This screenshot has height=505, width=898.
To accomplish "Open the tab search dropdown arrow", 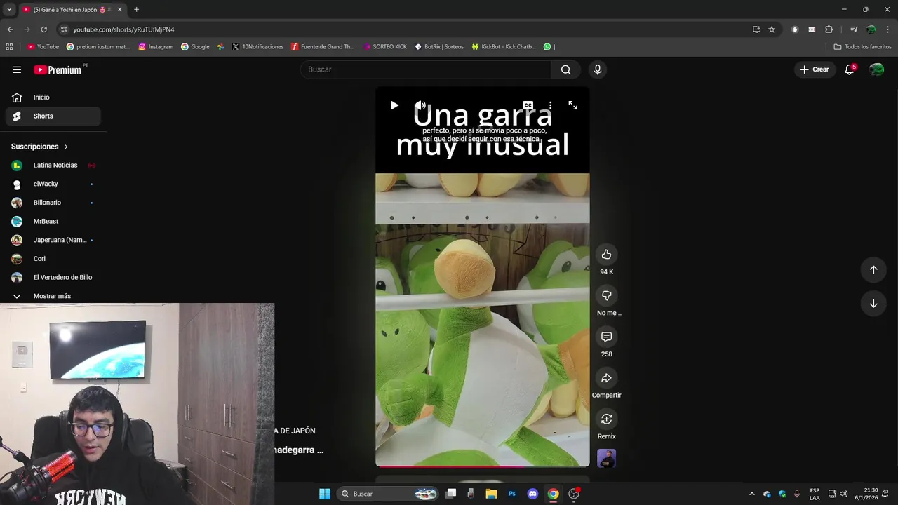I will 9,10.
